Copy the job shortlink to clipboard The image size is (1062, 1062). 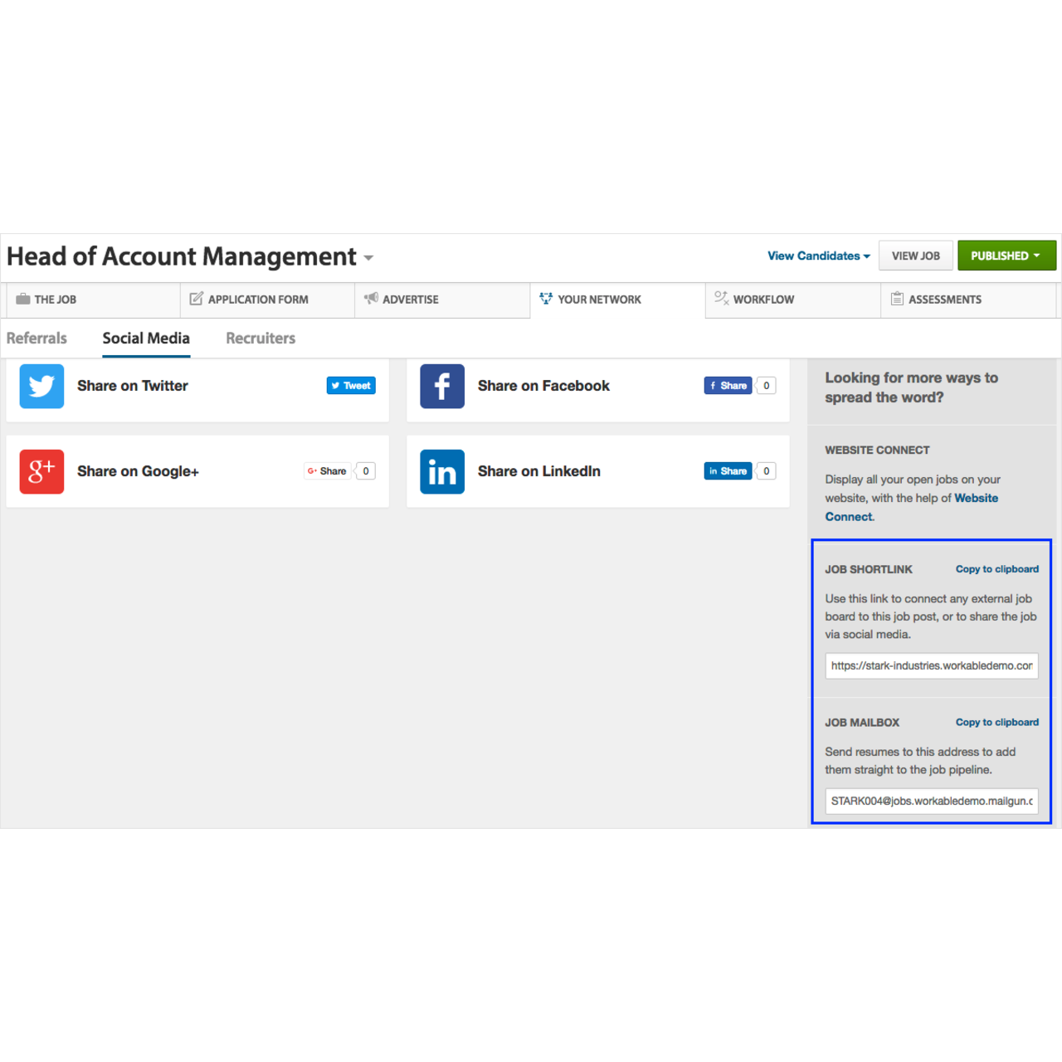pos(997,569)
